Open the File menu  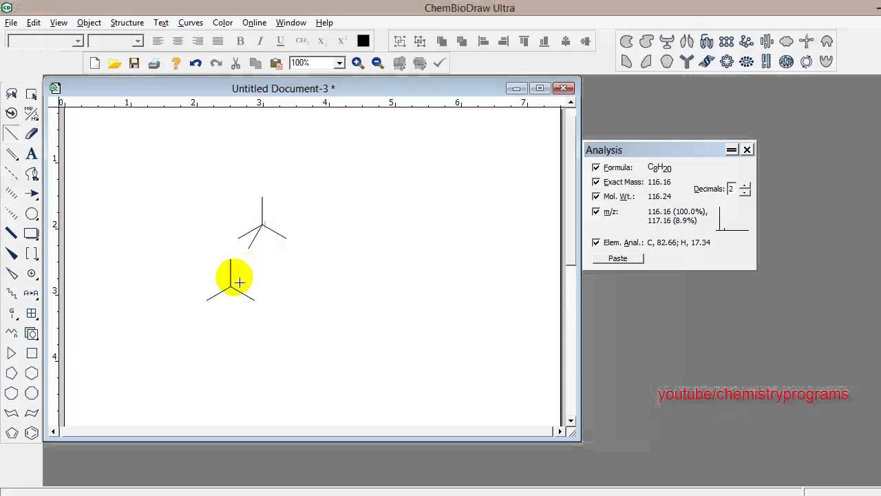pos(11,23)
